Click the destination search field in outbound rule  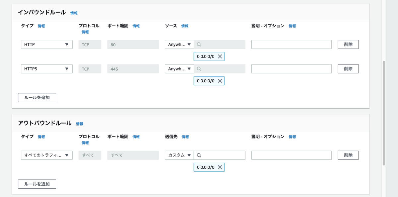[220, 155]
